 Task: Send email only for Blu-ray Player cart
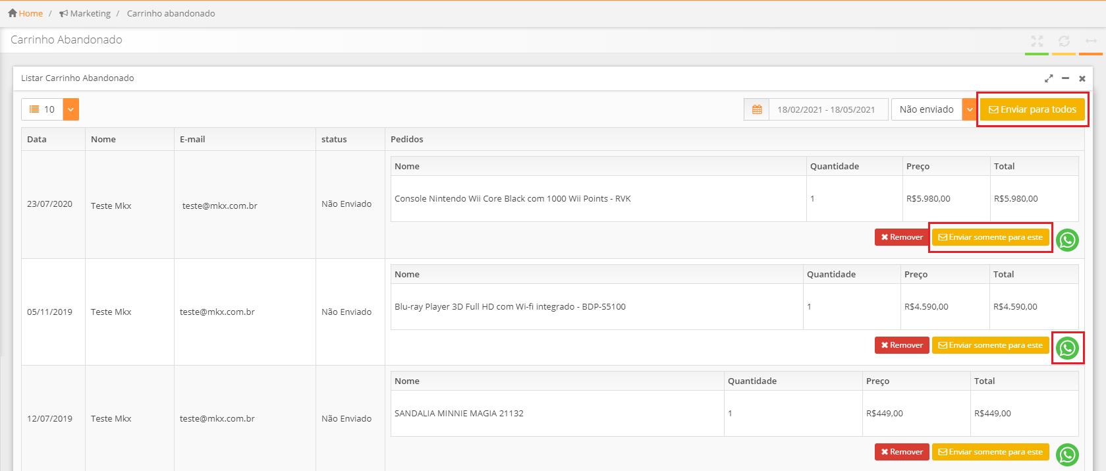tap(990, 345)
